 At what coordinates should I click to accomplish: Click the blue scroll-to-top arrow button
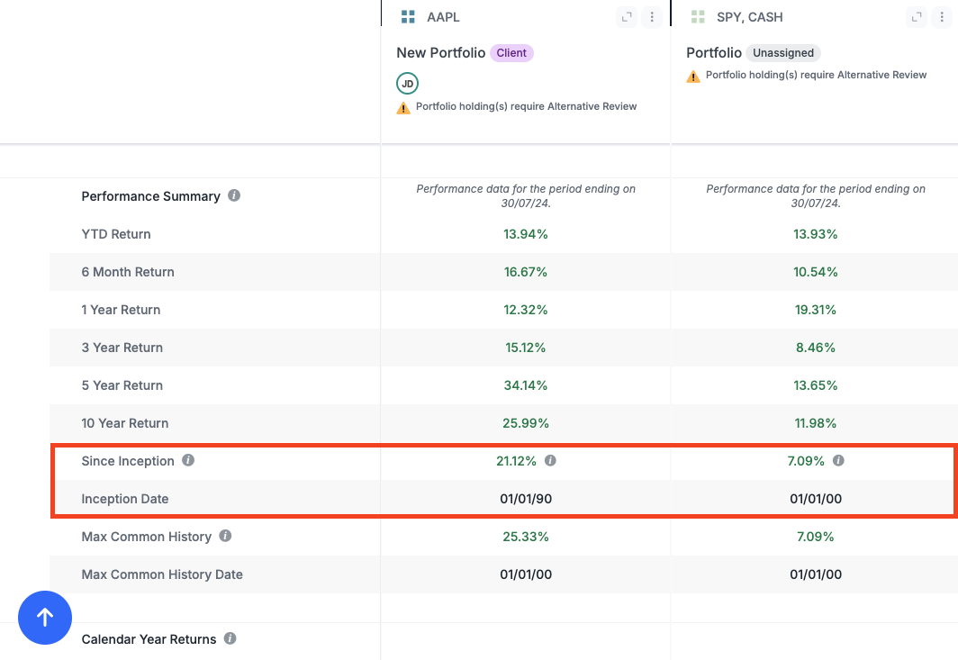[45, 618]
